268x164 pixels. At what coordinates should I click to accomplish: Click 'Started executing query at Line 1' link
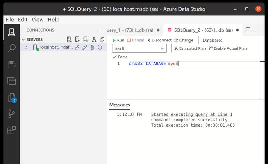pyautogui.click(x=192, y=114)
